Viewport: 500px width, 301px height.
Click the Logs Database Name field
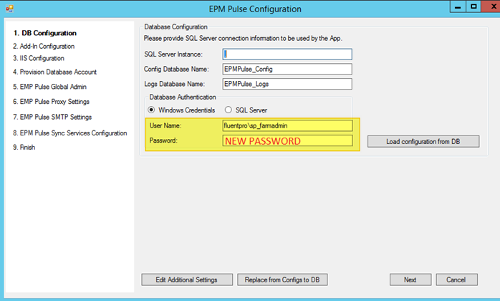tap(287, 84)
